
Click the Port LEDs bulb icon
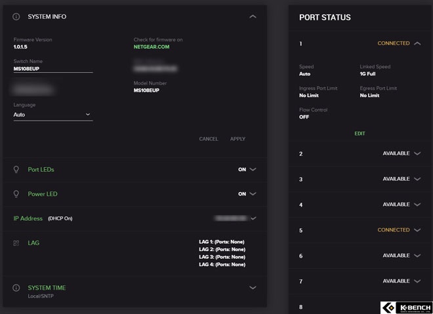click(16, 169)
